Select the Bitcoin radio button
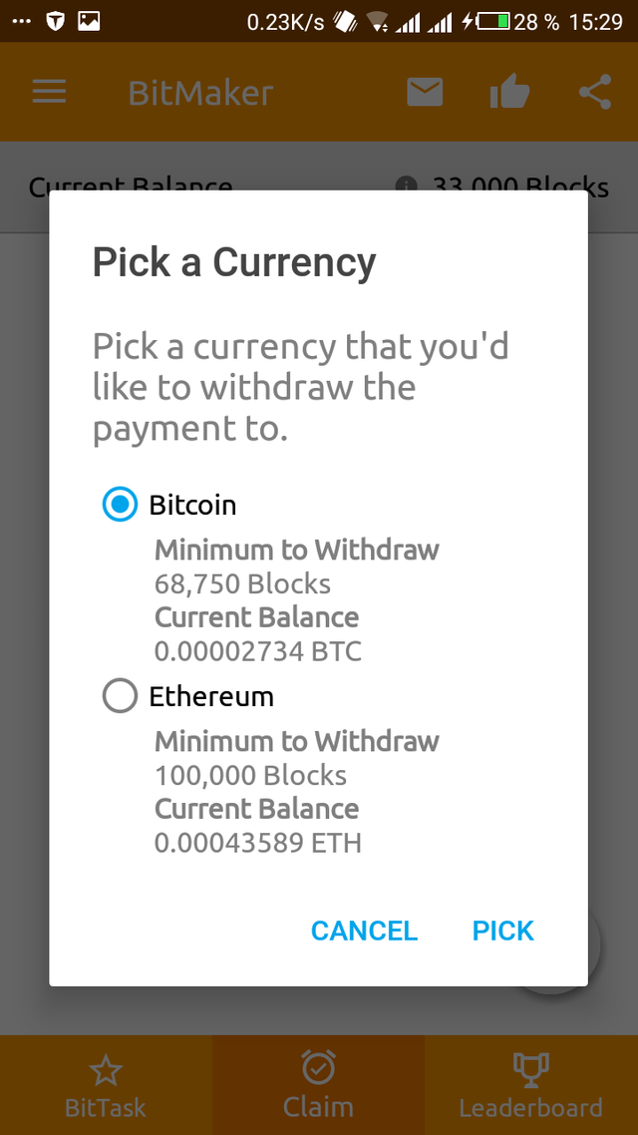Image resolution: width=638 pixels, height=1135 pixels. tap(120, 505)
